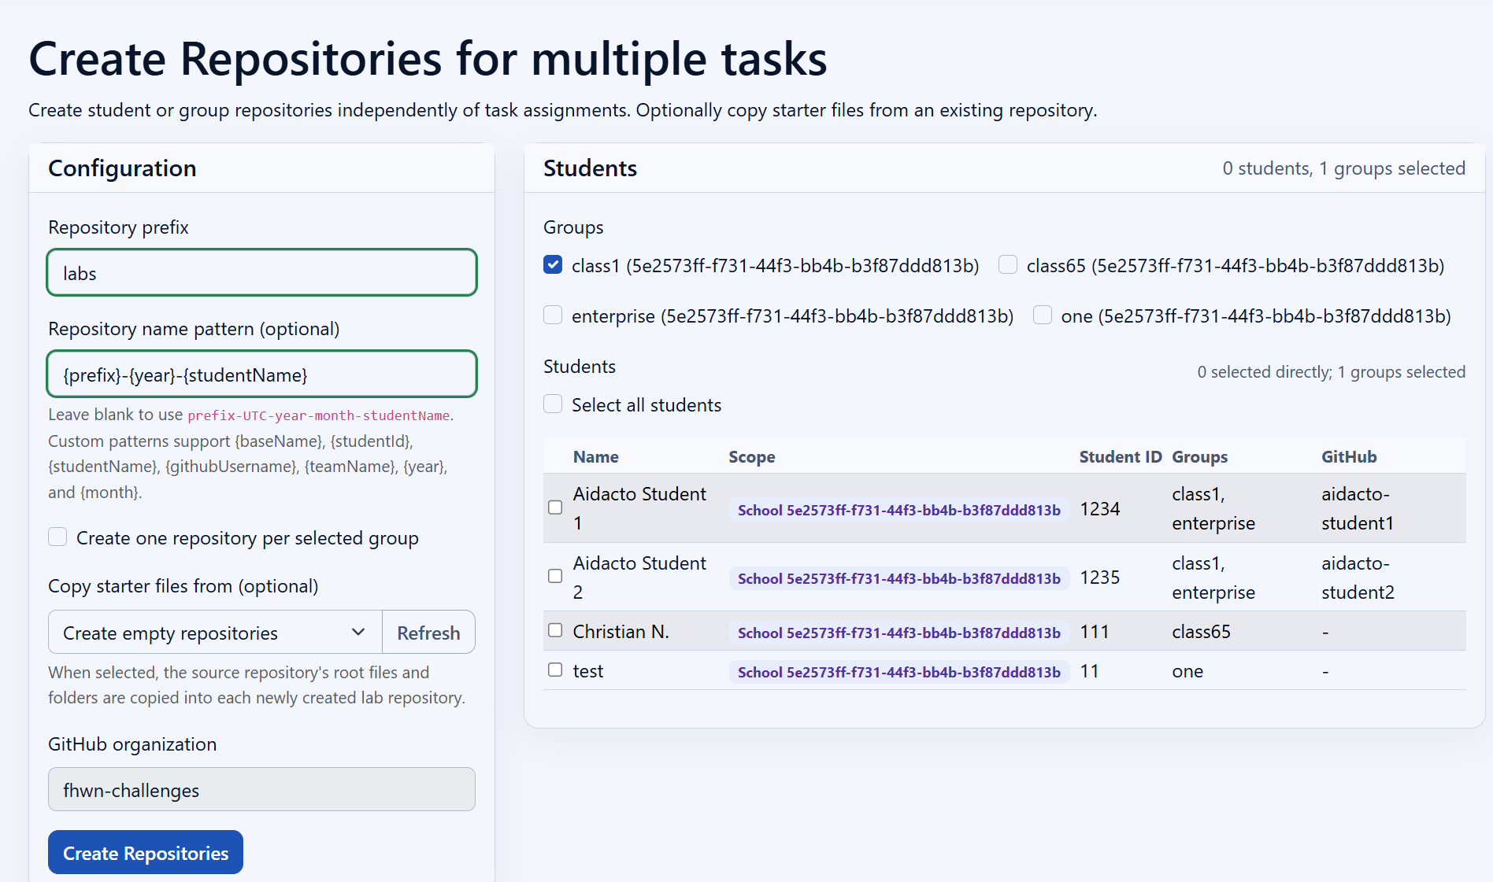Toggle Select all students checkbox
This screenshot has width=1493, height=882.
[x=553, y=404]
